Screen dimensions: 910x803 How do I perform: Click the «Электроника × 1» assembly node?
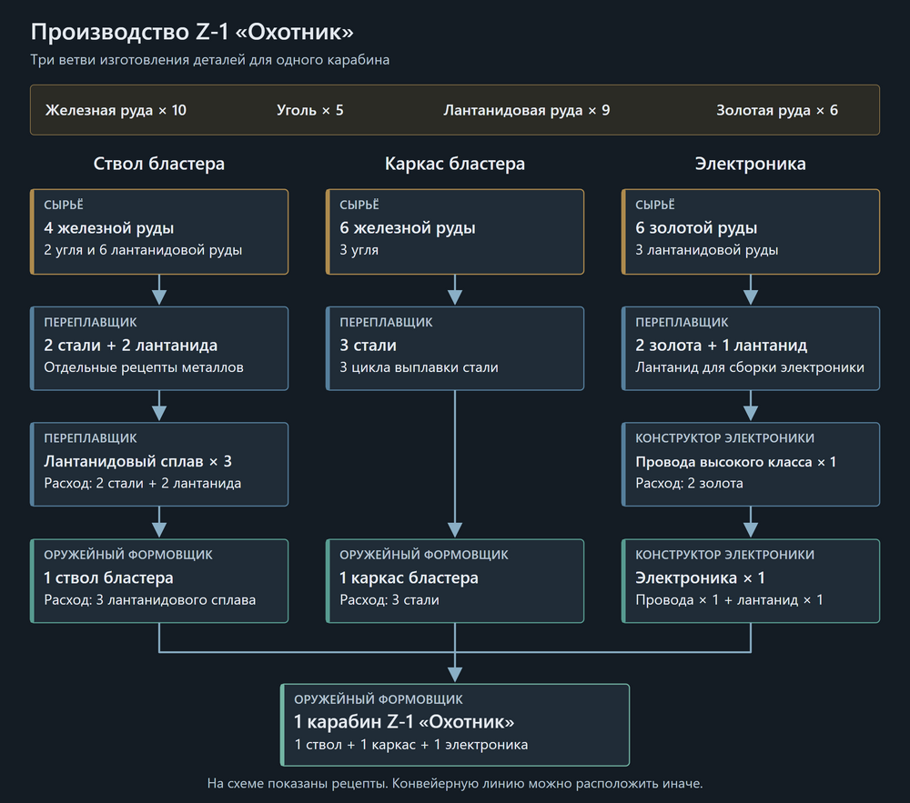(751, 581)
